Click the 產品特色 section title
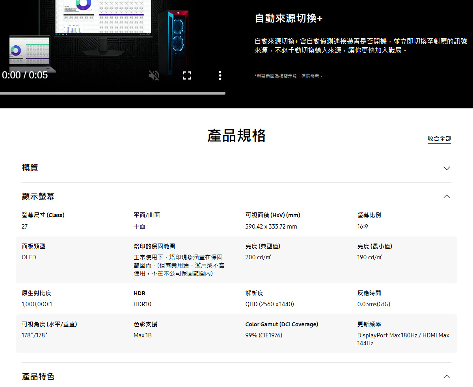This screenshot has width=473, height=387. coord(38,377)
